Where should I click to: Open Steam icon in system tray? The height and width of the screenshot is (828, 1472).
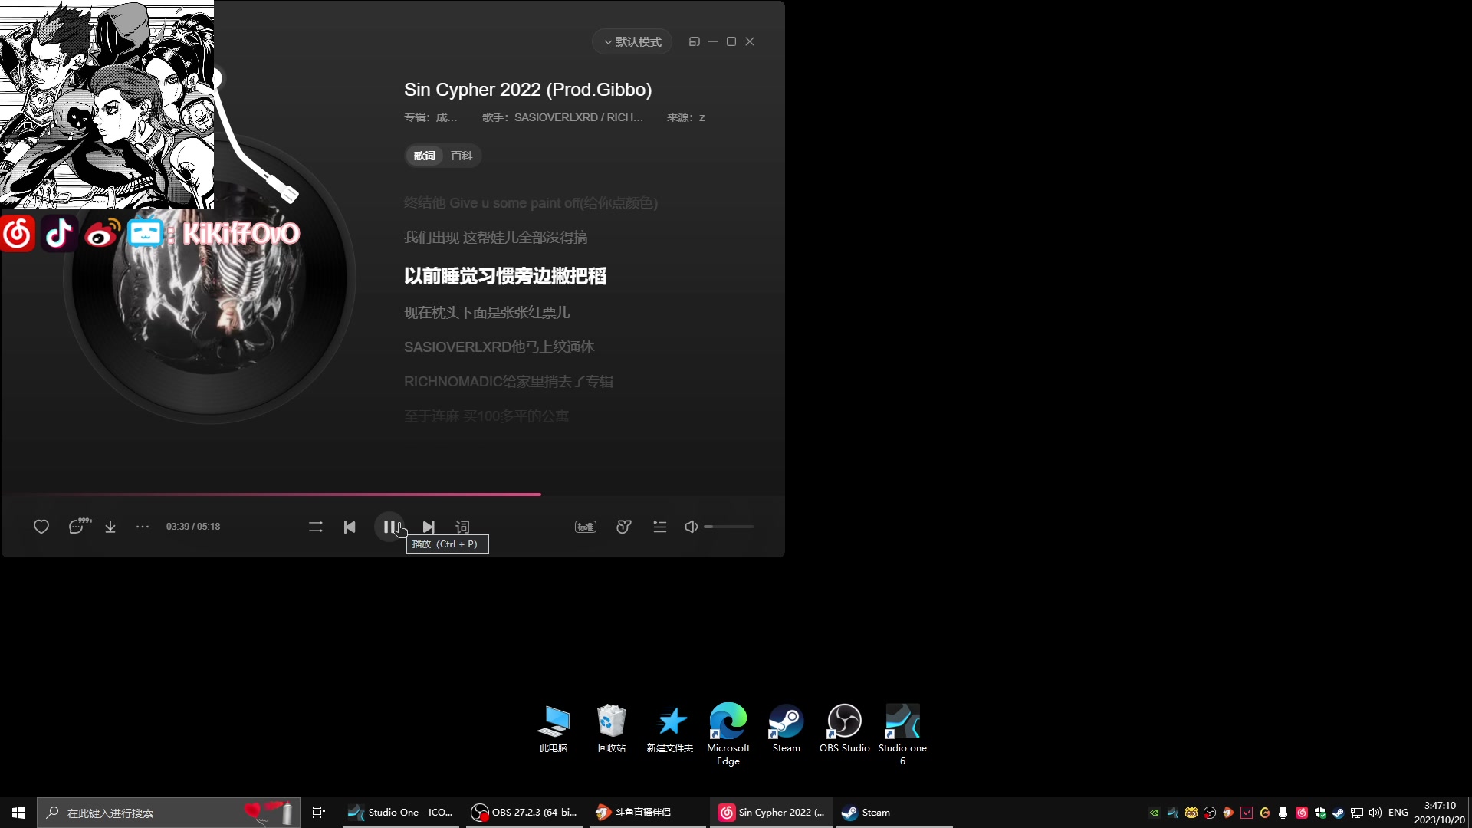coord(1339,813)
